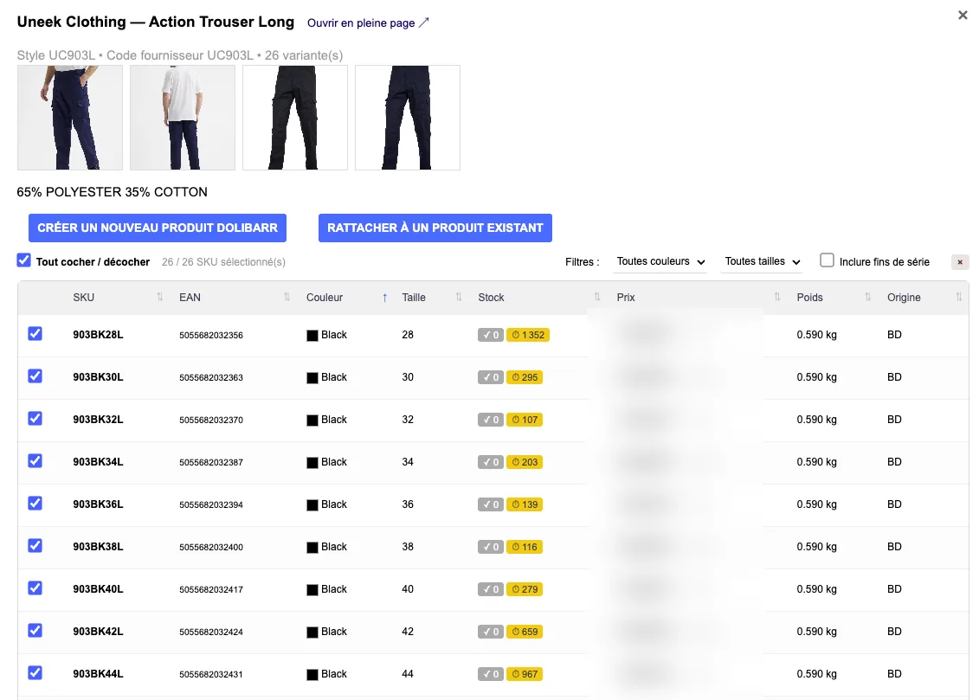Uncheck the 903BK44L row checkbox

(35, 673)
